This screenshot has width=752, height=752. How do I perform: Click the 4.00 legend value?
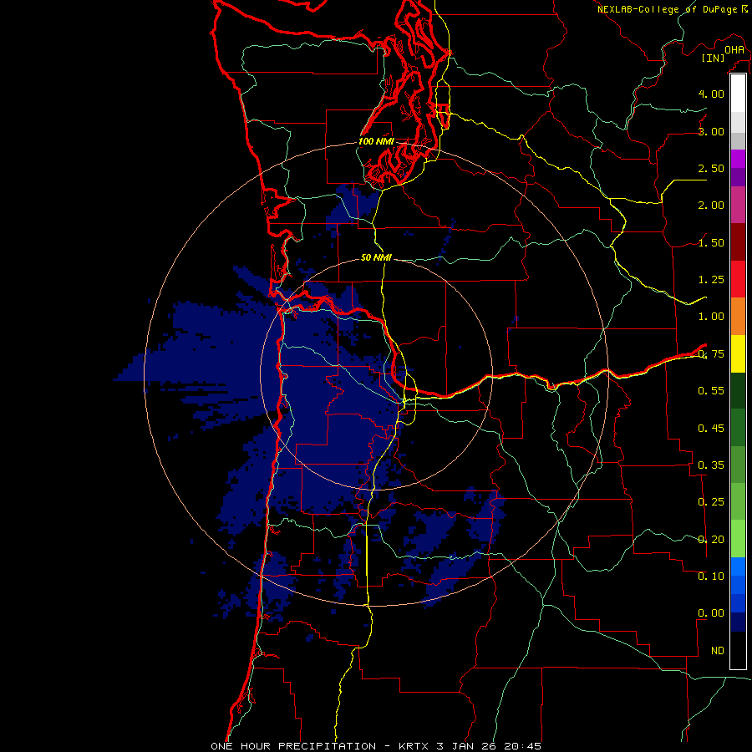coord(711,94)
